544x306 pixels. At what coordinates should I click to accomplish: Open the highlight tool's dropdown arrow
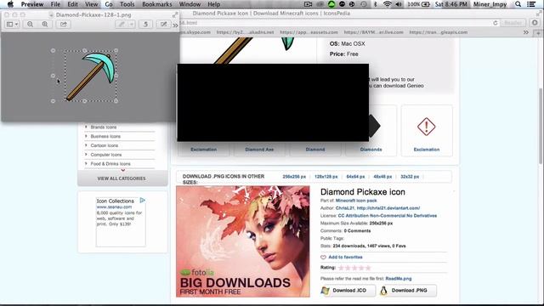[x=132, y=25]
